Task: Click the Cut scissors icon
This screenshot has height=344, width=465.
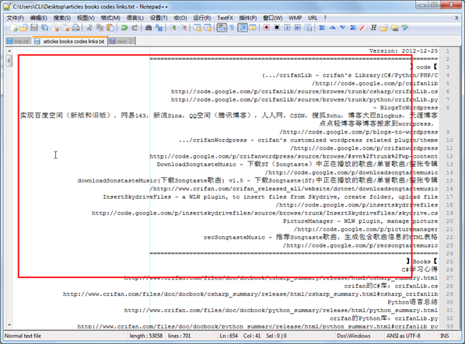Action: 89,28
